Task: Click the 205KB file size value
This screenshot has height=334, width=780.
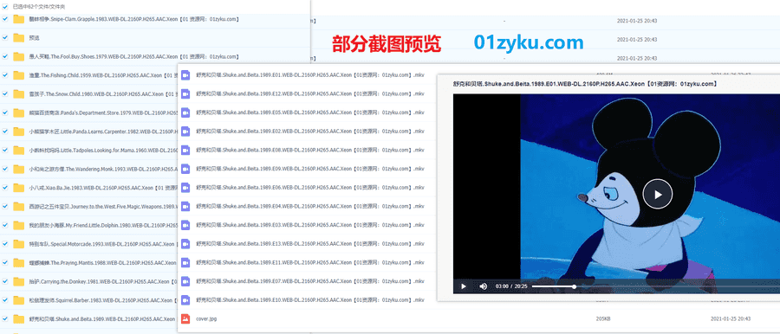Action: click(x=603, y=318)
